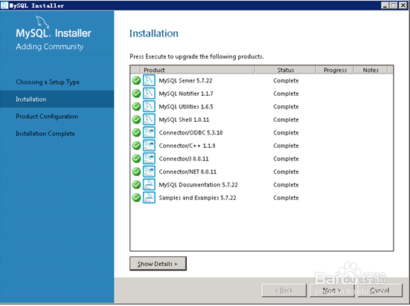Screen dimensions: 410x306
Task: Click the green check icon for Connector/NET 8.0.11
Action: tap(136, 172)
